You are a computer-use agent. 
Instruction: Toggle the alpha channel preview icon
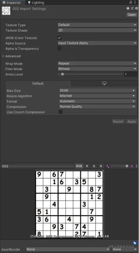tap(107, 166)
